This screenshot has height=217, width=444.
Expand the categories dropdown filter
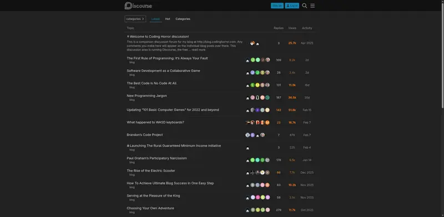pyautogui.click(x=135, y=19)
